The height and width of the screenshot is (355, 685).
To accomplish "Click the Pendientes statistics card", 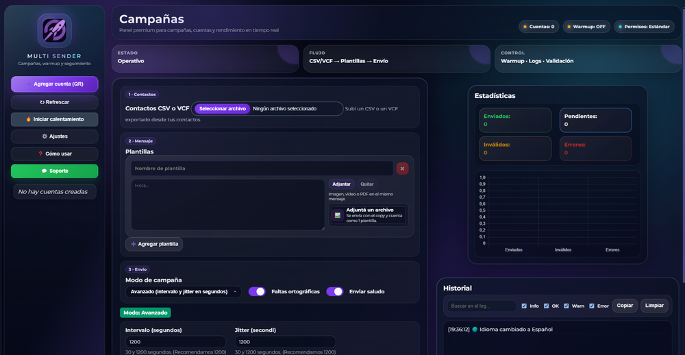I will [x=596, y=120].
